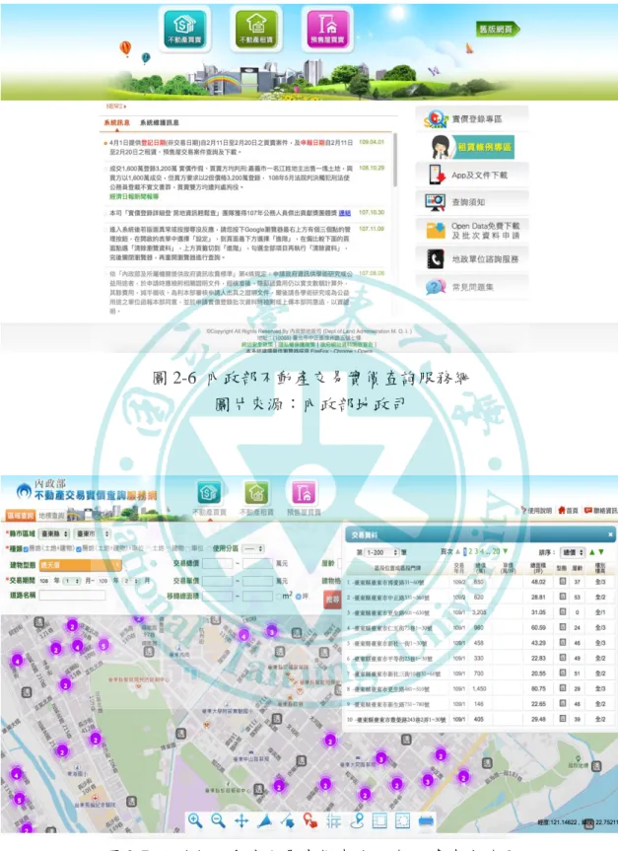Viewport: 618px width, 851px height.
Task: Select the pan cross-arrows map tool
Action: pos(241,821)
